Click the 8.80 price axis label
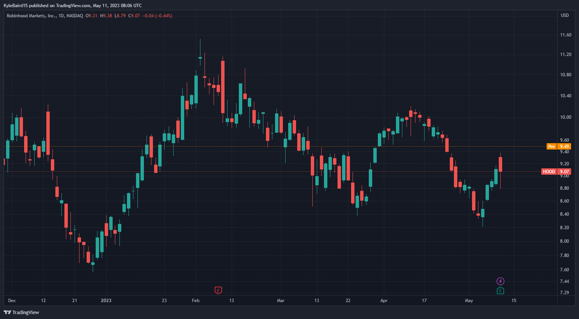 (565, 188)
